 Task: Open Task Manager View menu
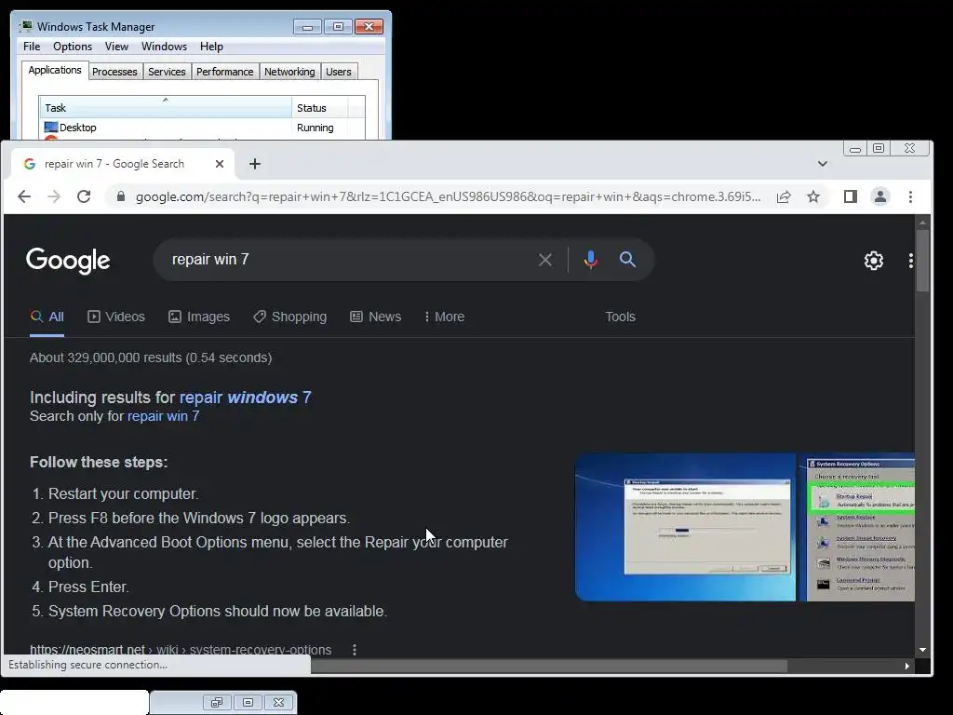(x=116, y=47)
